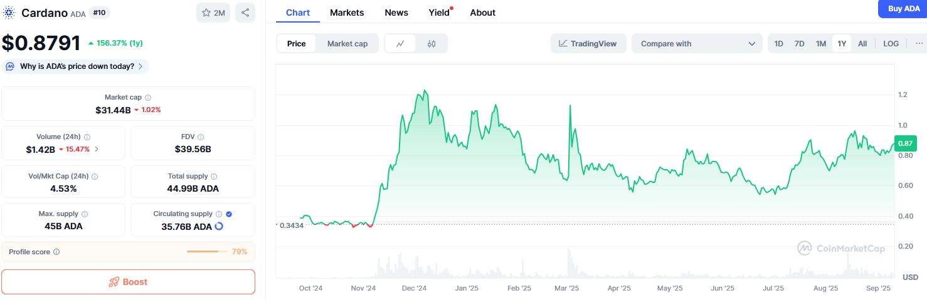The height and width of the screenshot is (300, 927).
Task: Open the Markets tab
Action: [x=347, y=13]
